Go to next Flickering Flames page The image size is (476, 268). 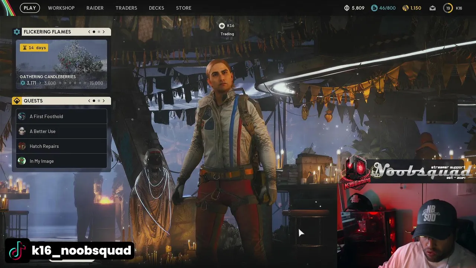(104, 32)
